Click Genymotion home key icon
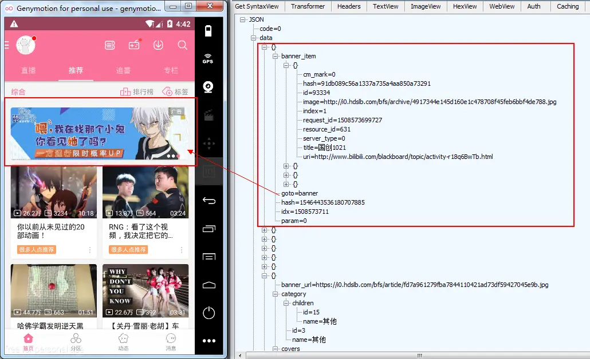Image resolution: width=590 pixels, height=359 pixels. pos(209,285)
